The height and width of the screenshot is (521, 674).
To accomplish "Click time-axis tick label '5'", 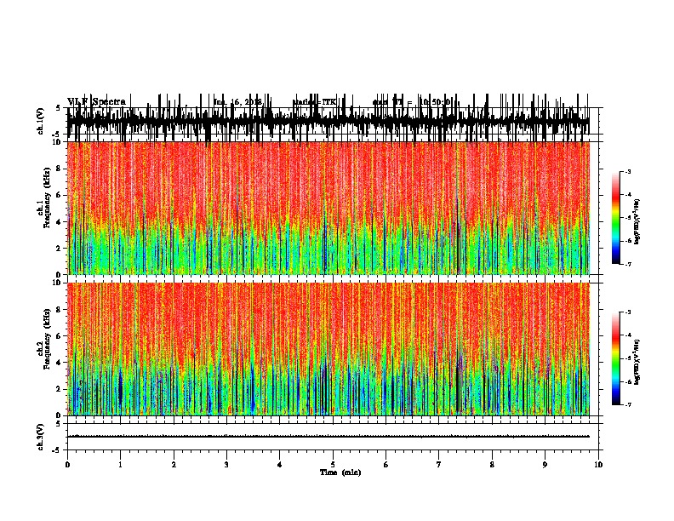I will (x=333, y=465).
